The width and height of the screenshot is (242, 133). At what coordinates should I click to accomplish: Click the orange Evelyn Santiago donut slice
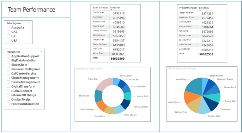point(102,106)
